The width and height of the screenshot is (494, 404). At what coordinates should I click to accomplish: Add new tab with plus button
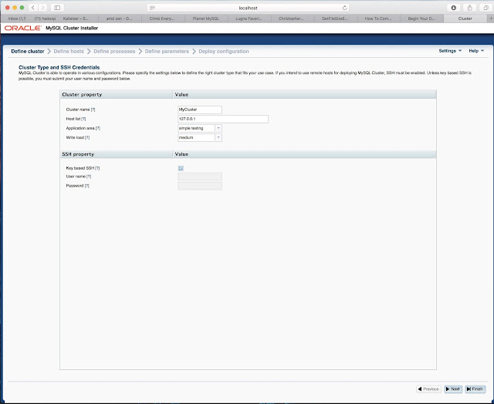491,19
